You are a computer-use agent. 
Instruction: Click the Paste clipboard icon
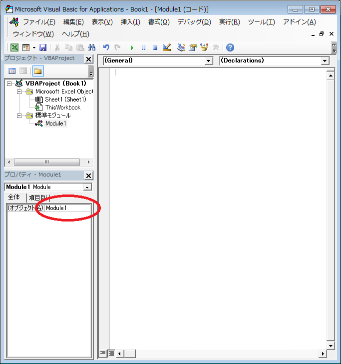[80, 47]
